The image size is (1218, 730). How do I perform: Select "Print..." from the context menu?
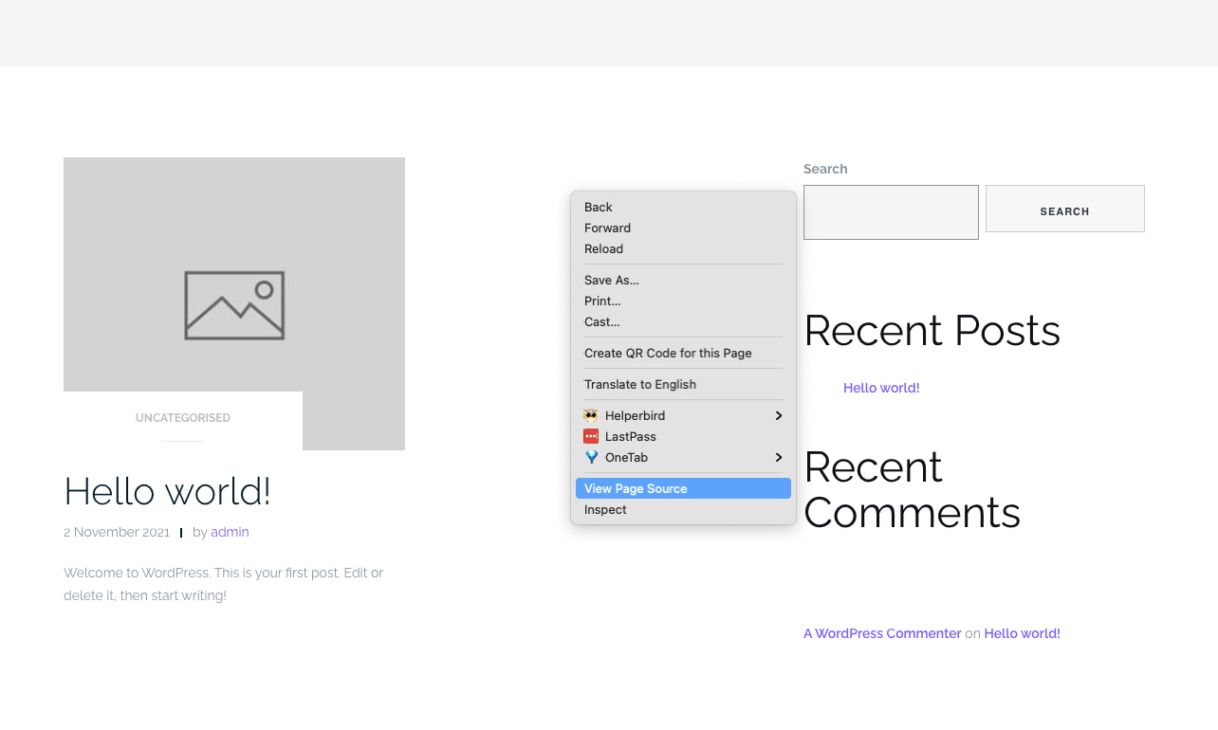tap(602, 301)
